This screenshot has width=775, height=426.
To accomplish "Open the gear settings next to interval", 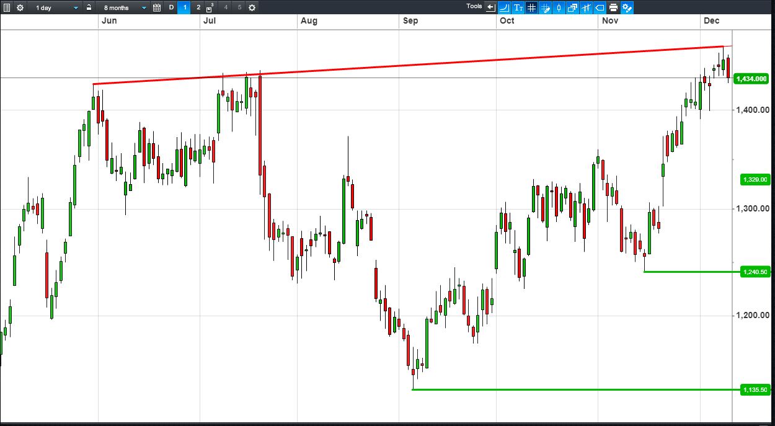I will click(20, 7).
